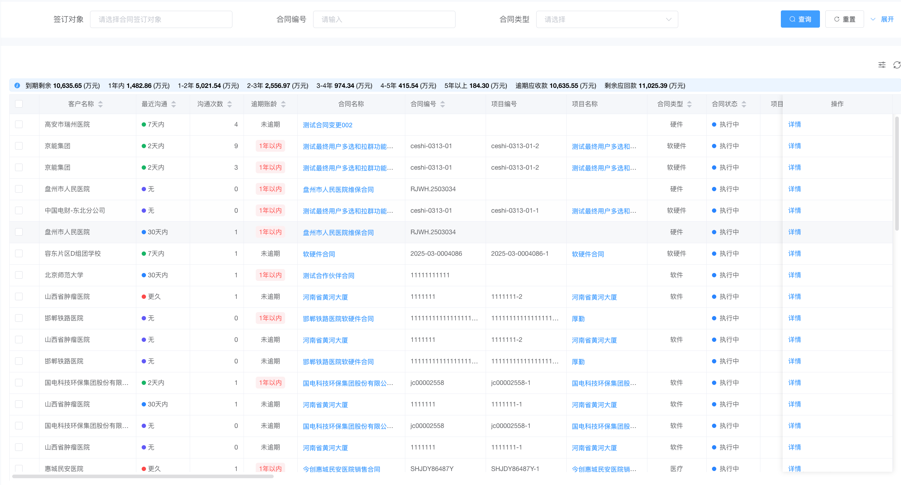Open contract 测试合同变更002 link
The image size is (901, 485).
click(x=327, y=125)
